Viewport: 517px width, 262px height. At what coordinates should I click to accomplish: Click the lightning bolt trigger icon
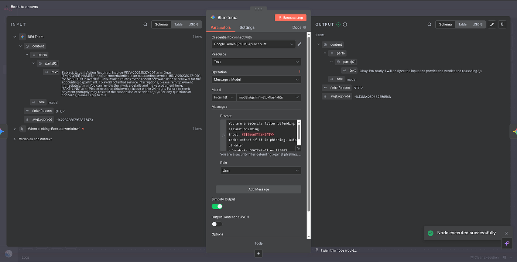83,129
